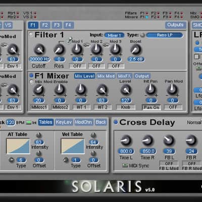Click the mixer Level knob showing 127
This screenshot has width=202, height=202.
coord(126,90)
